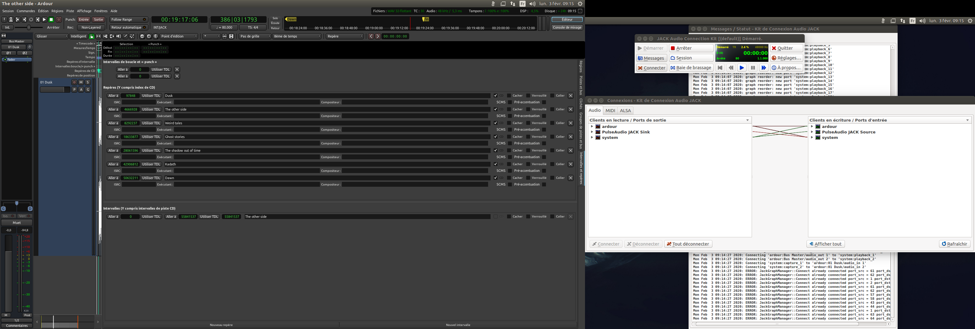Viewport: 975px width, 329px height.
Task: Click Tout déconnecter in Connexions window
Action: [x=688, y=244]
